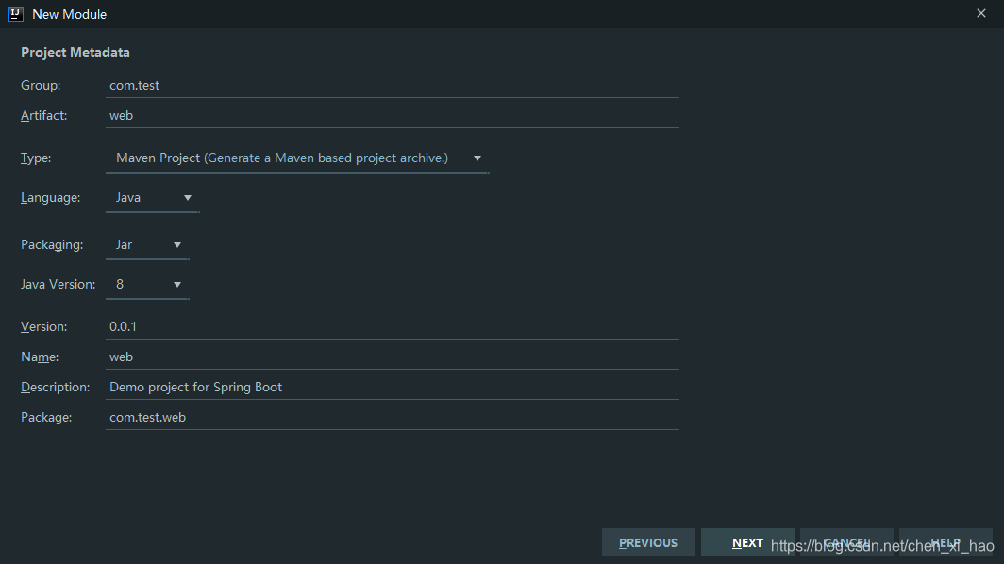Cancel the module creation
The height and width of the screenshot is (564, 1004).
846,543
